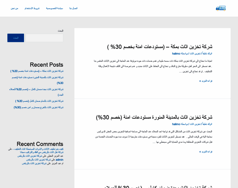Viewport: 238px width, 188px height.
Task: Click قراءة المزيد under the Medina post excerpt
Action: click(x=206, y=152)
